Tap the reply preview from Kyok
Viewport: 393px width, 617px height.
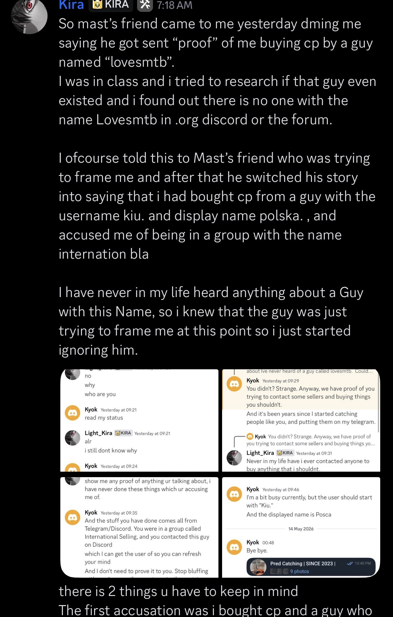coord(311,440)
